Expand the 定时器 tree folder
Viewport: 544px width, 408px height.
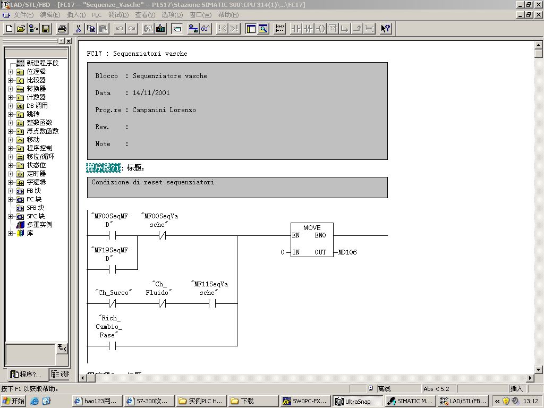(10, 174)
